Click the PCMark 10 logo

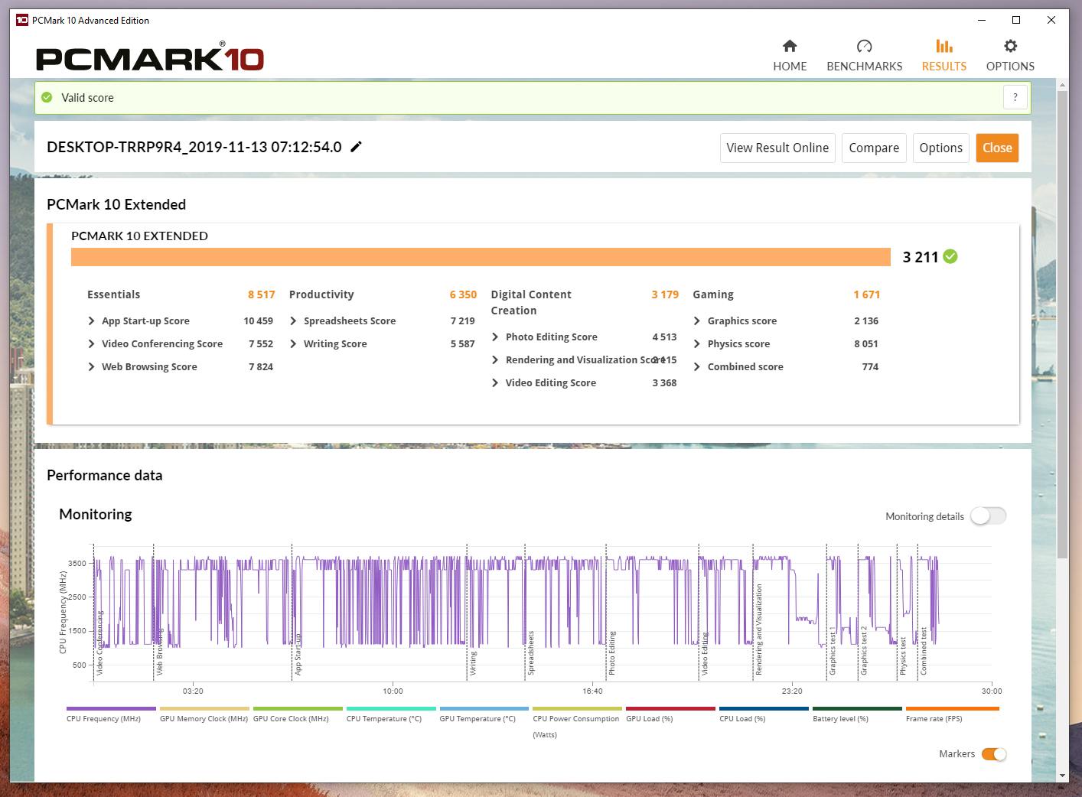(x=150, y=57)
